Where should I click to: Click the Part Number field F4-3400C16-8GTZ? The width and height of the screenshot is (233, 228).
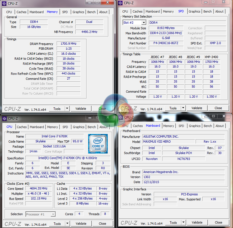tap(166, 43)
